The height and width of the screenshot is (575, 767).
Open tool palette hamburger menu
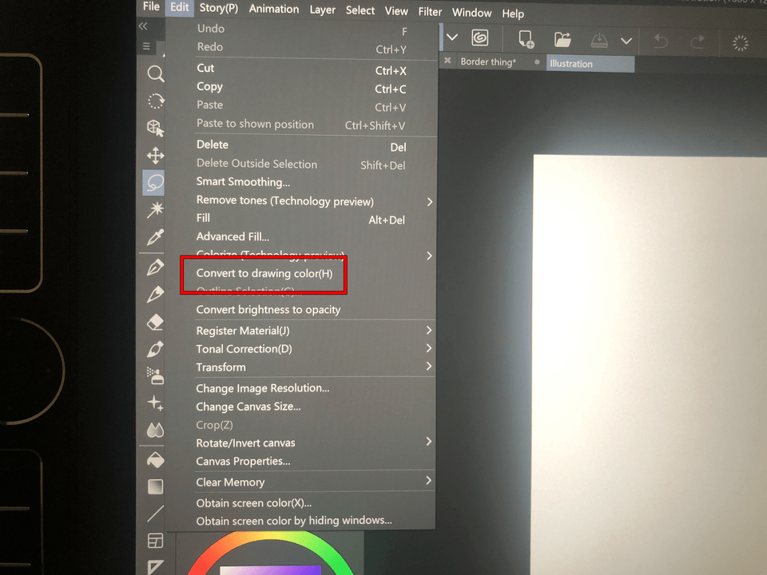pyautogui.click(x=146, y=46)
